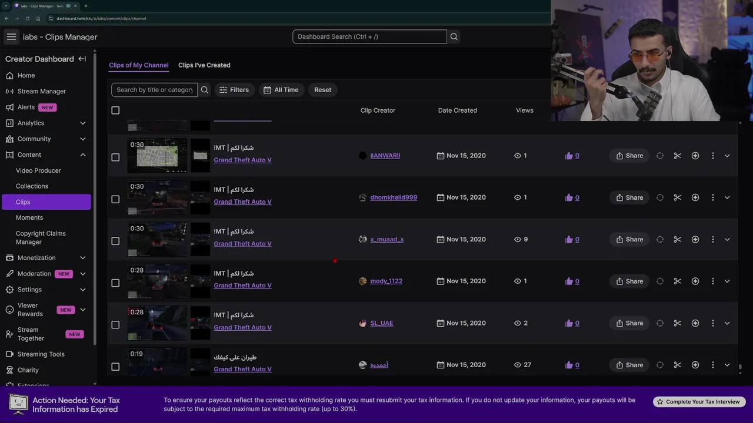The width and height of the screenshot is (753, 423).
Task: Open three-dot menu for SL_UAE clip
Action: (x=712, y=323)
